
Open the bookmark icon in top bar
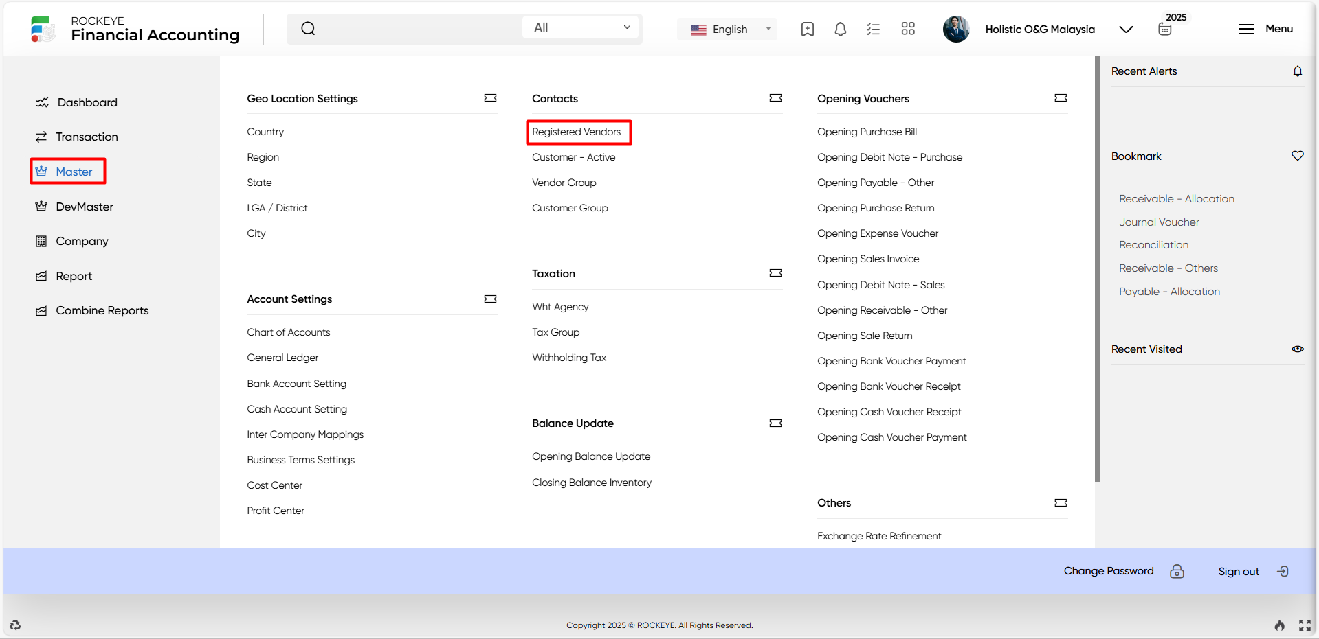click(x=808, y=29)
